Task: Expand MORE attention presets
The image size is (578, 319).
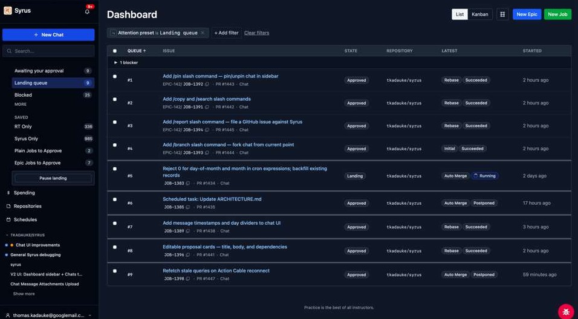Action: click(21, 105)
